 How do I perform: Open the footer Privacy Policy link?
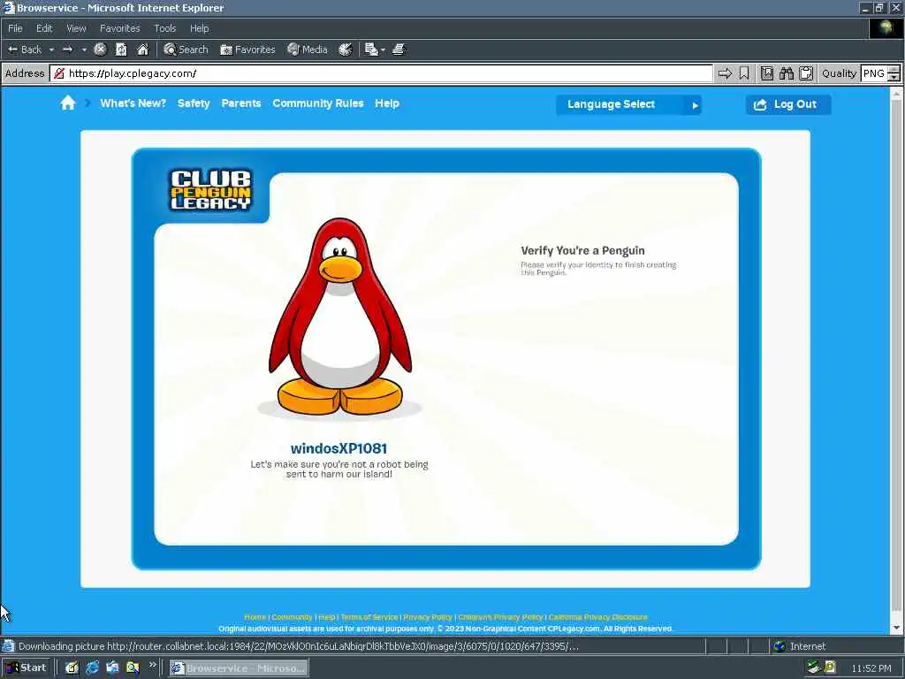click(x=428, y=617)
